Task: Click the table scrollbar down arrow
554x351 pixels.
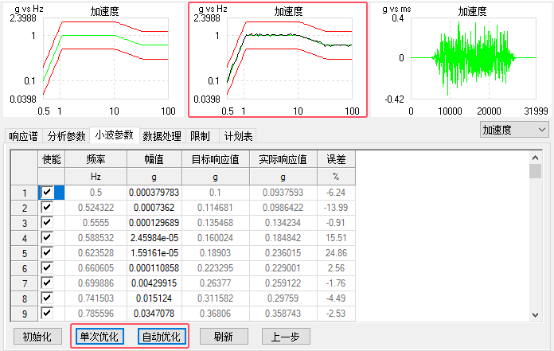Action: pos(535,314)
